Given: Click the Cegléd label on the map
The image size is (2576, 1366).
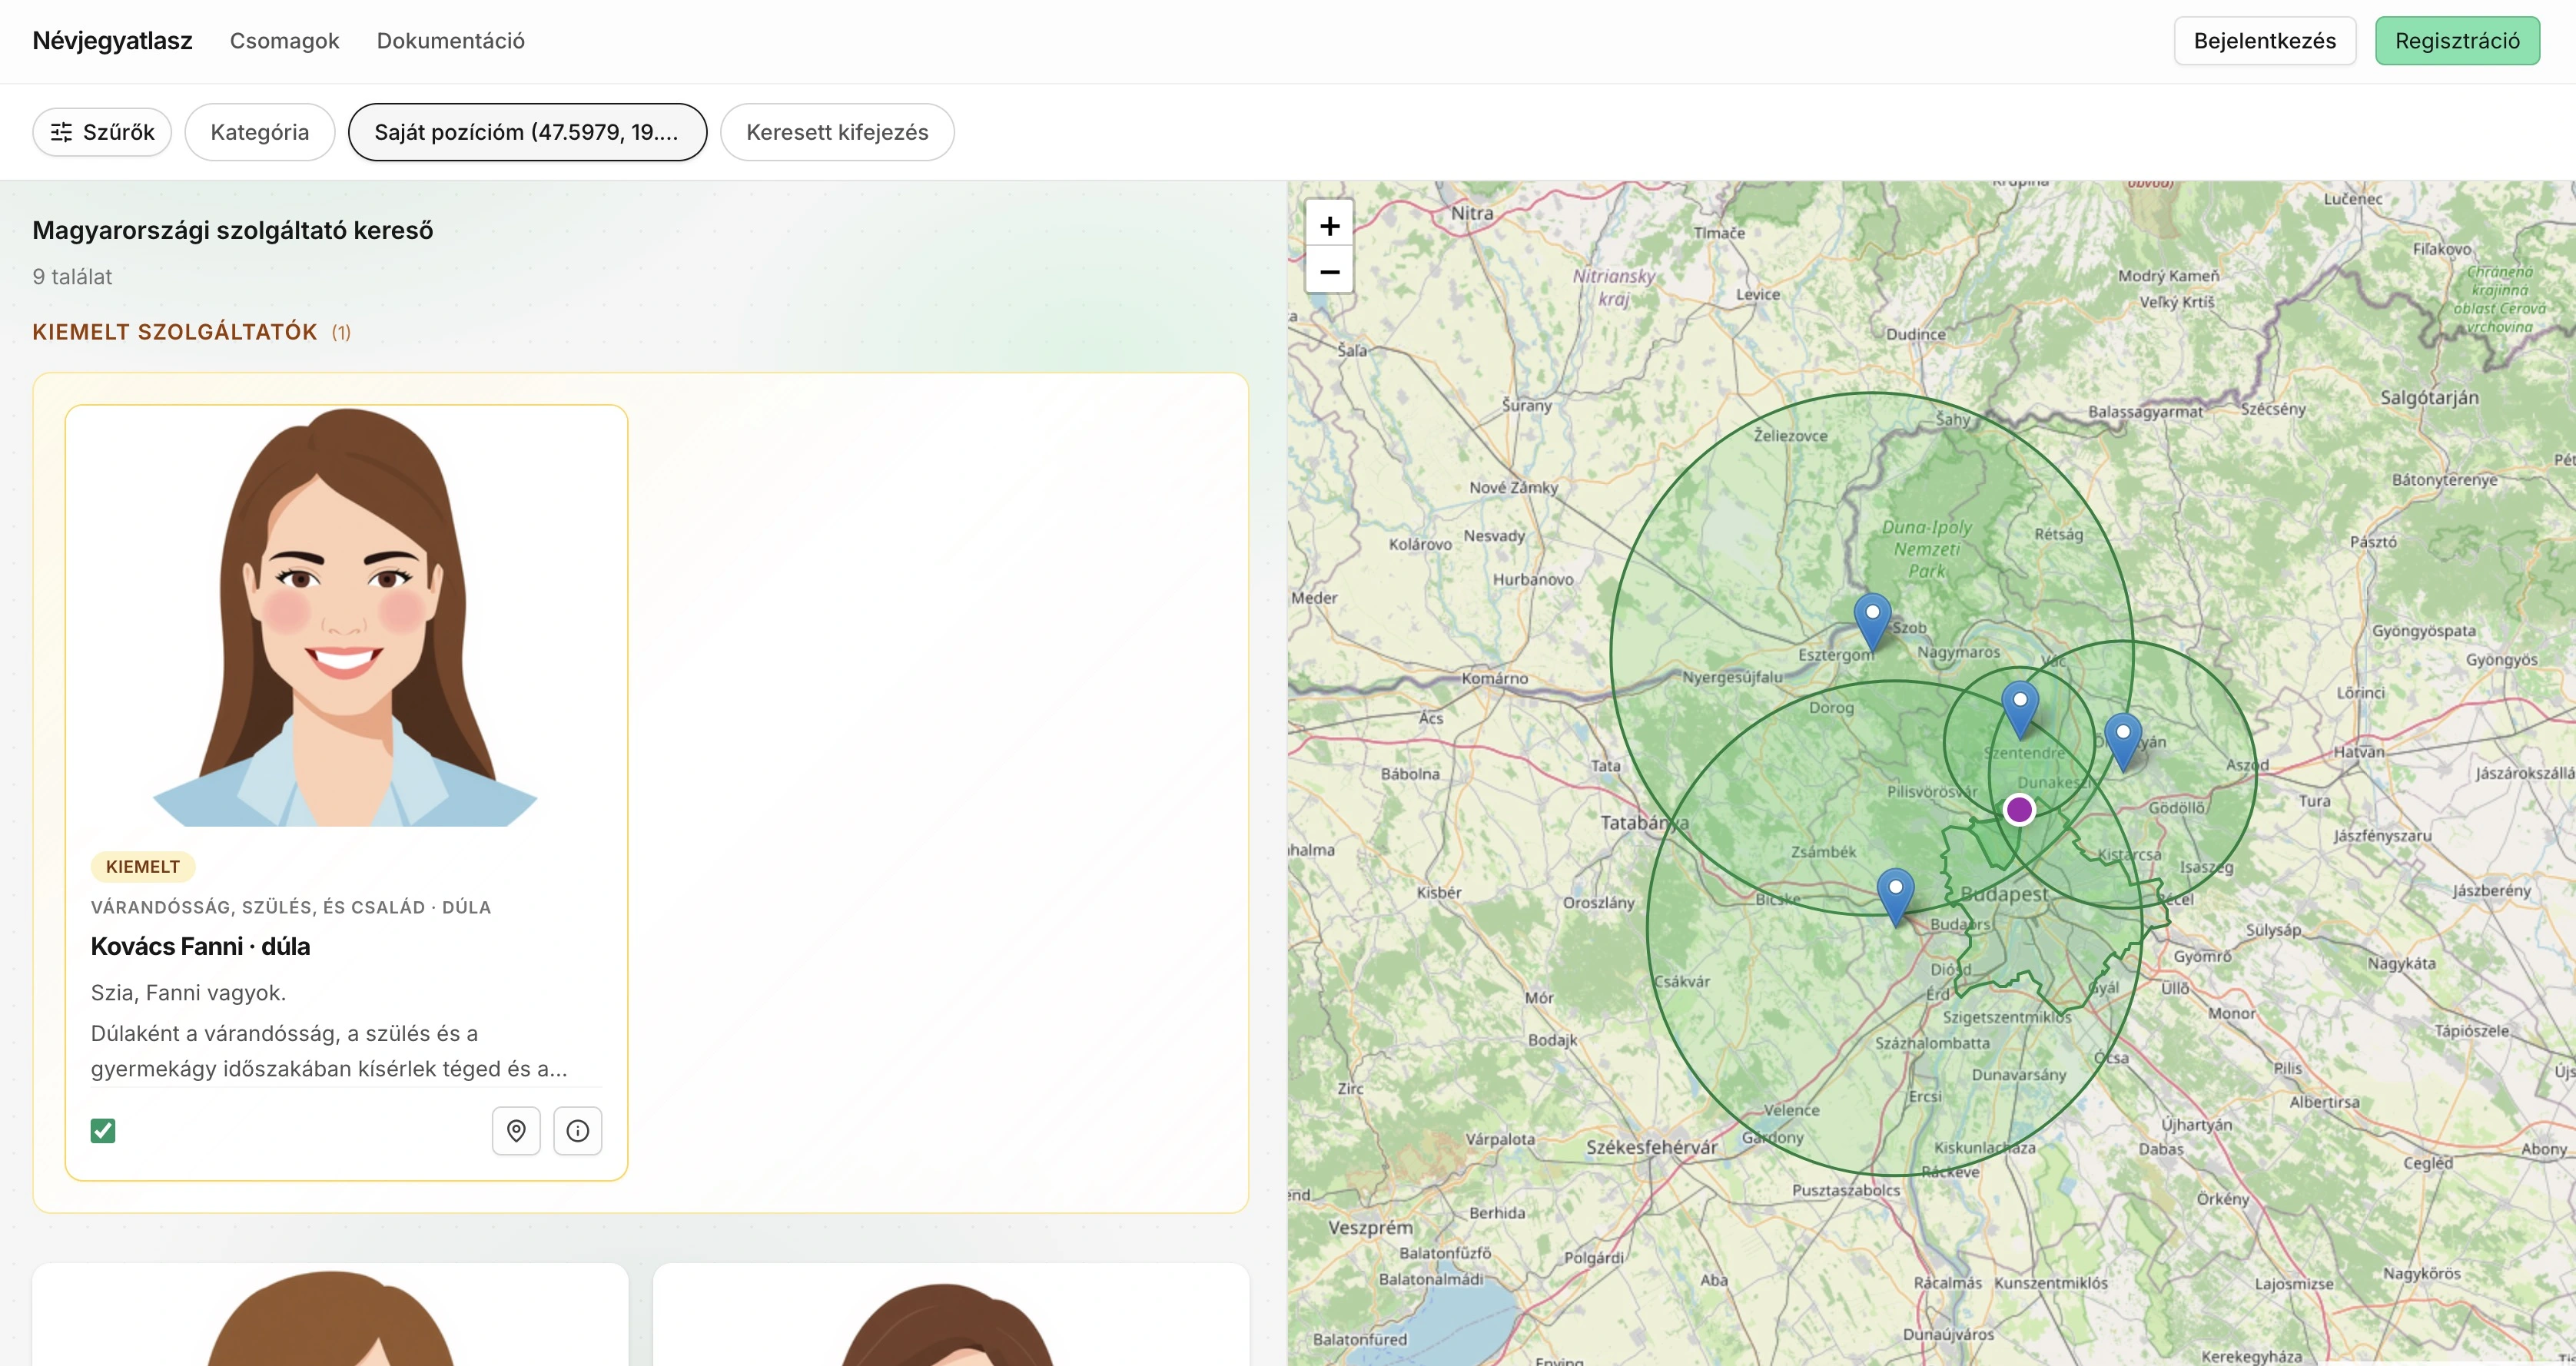Looking at the screenshot, I should tap(2428, 1163).
